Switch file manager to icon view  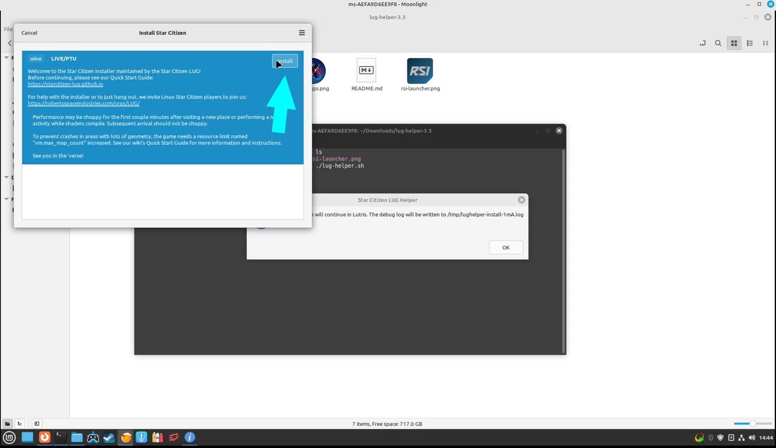click(734, 43)
